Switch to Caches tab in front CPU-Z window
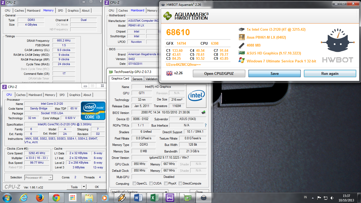 point(21,95)
